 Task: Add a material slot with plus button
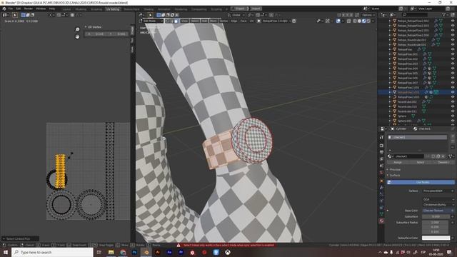click(453, 136)
